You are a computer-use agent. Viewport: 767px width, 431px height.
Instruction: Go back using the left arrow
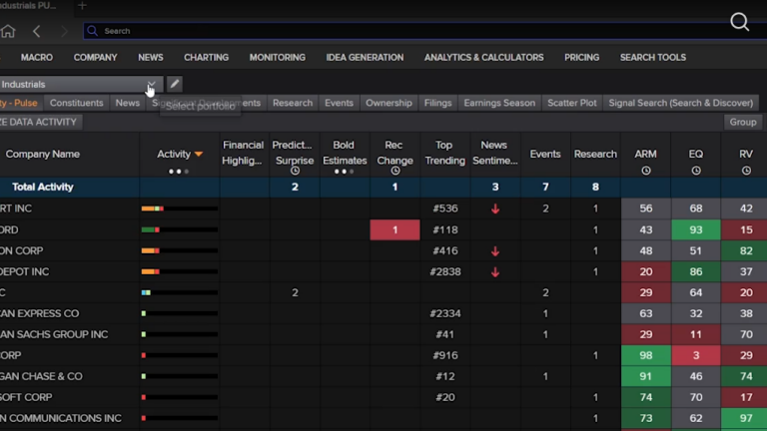37,31
